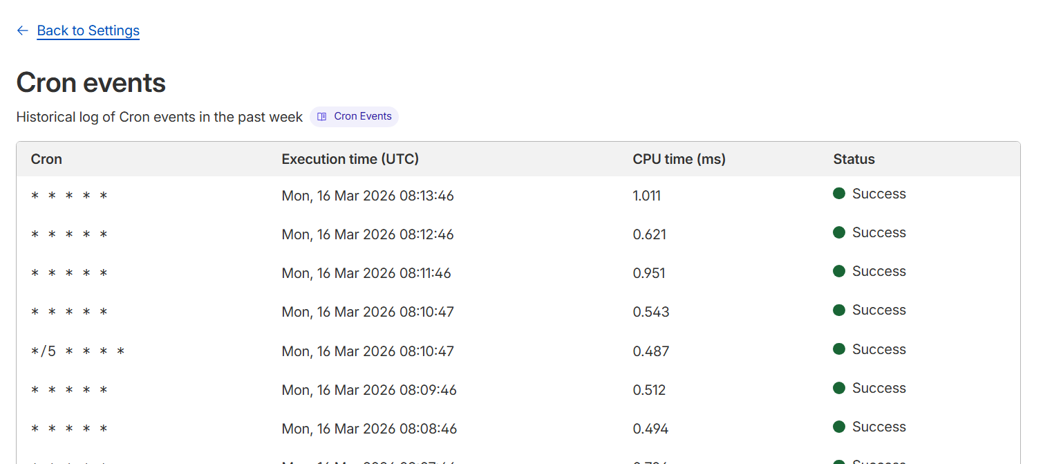Click green status dot for 08:12:46 run
This screenshot has width=1043, height=464.
coord(839,232)
